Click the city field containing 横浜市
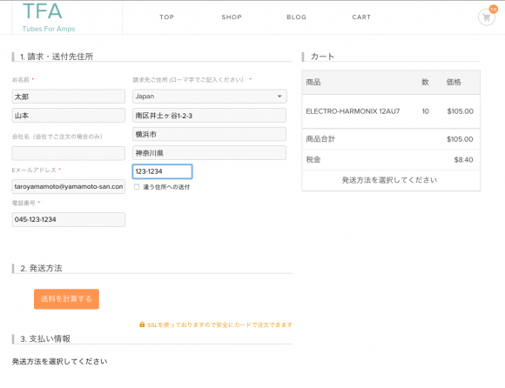The height and width of the screenshot is (388, 505). 209,134
